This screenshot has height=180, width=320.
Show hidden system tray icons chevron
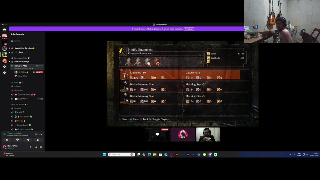coord(290,154)
